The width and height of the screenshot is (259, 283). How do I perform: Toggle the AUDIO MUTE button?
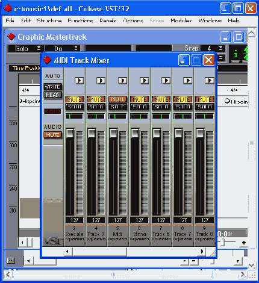52,135
